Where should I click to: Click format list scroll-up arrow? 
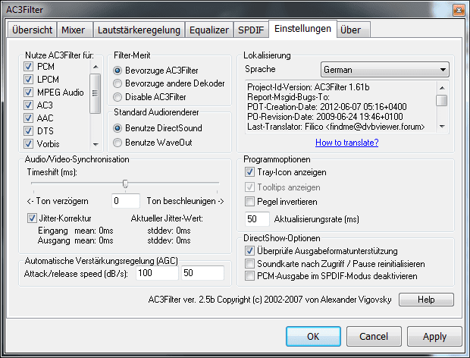(x=96, y=67)
